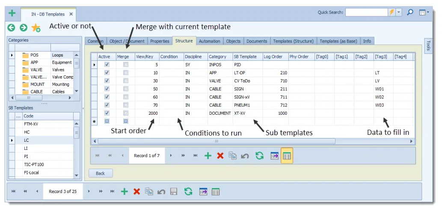Navigate forward with green right arrow
Image resolution: width=442 pixels, height=208 pixels.
24,27
